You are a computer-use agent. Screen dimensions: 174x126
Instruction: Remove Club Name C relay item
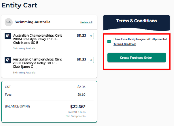point(91,60)
